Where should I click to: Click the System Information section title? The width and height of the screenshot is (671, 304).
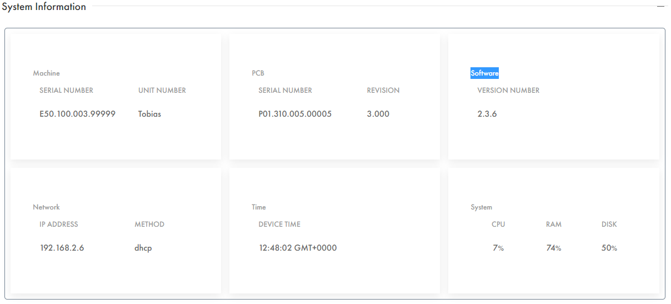pyautogui.click(x=44, y=7)
